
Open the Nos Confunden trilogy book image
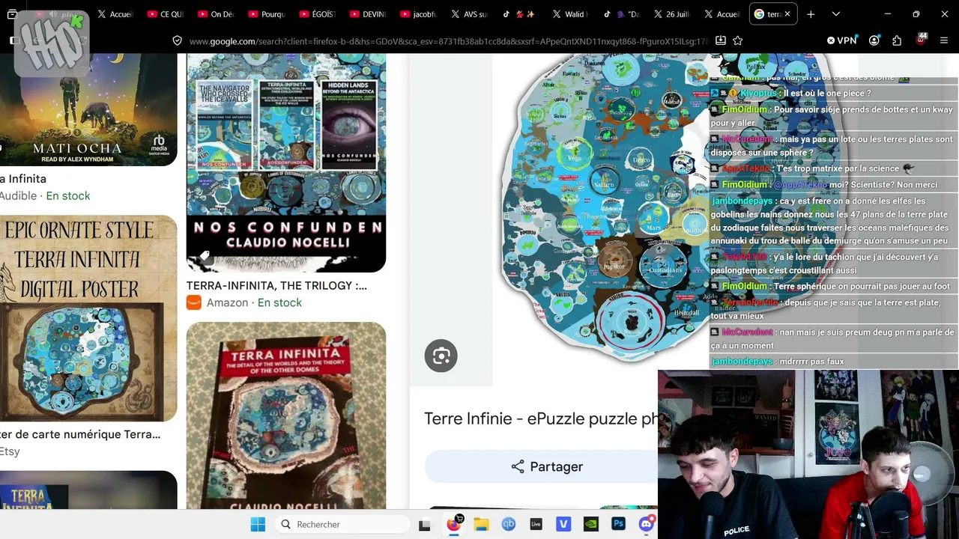point(286,163)
